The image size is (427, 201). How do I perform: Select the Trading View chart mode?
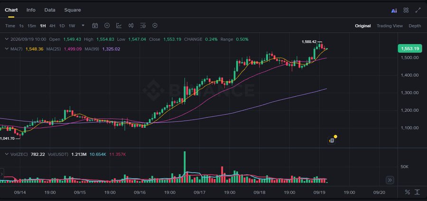(390, 26)
